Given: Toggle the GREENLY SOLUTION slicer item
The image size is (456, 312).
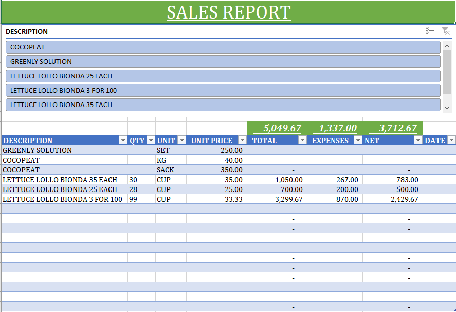Looking at the screenshot, I should pos(223,62).
